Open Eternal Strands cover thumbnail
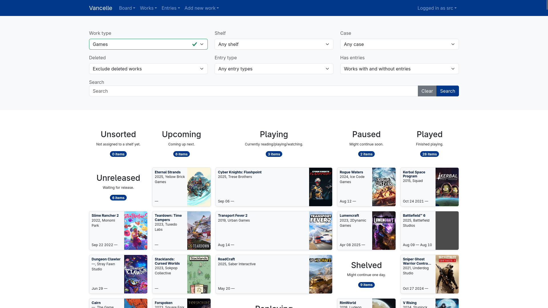 pos(199,187)
